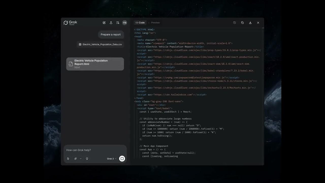Viewport: 325px width, 183px height.
Task: Click the <!DOCTYPE html> code line
Action: tap(144, 30)
